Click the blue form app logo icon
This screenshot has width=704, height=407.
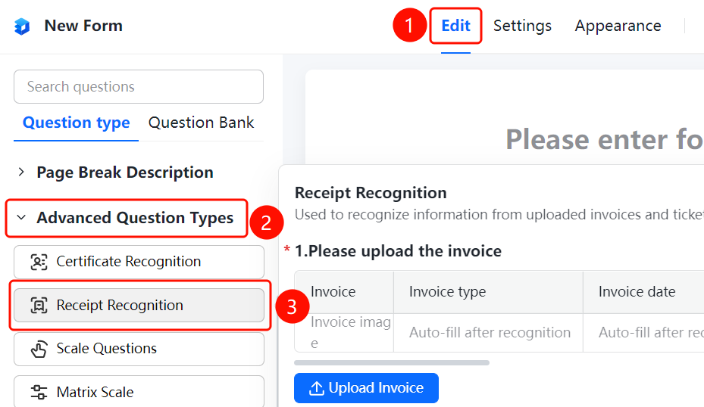point(21,26)
